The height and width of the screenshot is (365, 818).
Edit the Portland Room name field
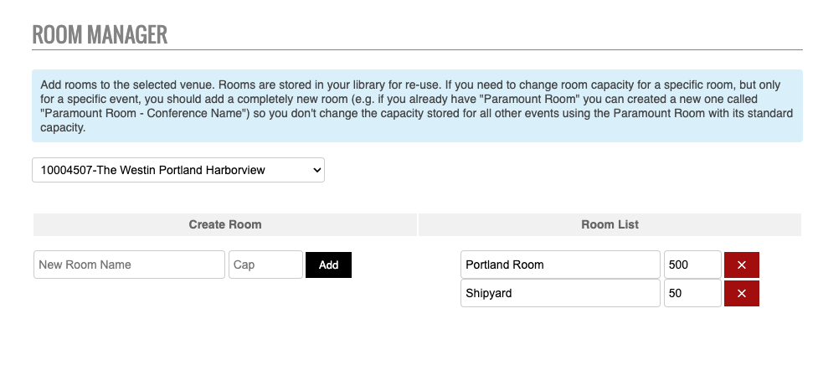[560, 265]
